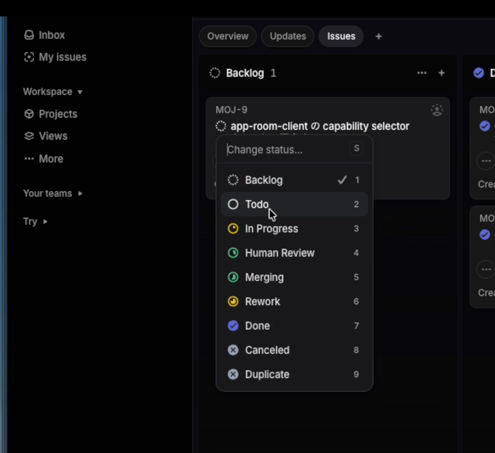Screen dimensions: 495x453
Task: Click MOJ-9 card status circle icon
Action: tap(221, 126)
